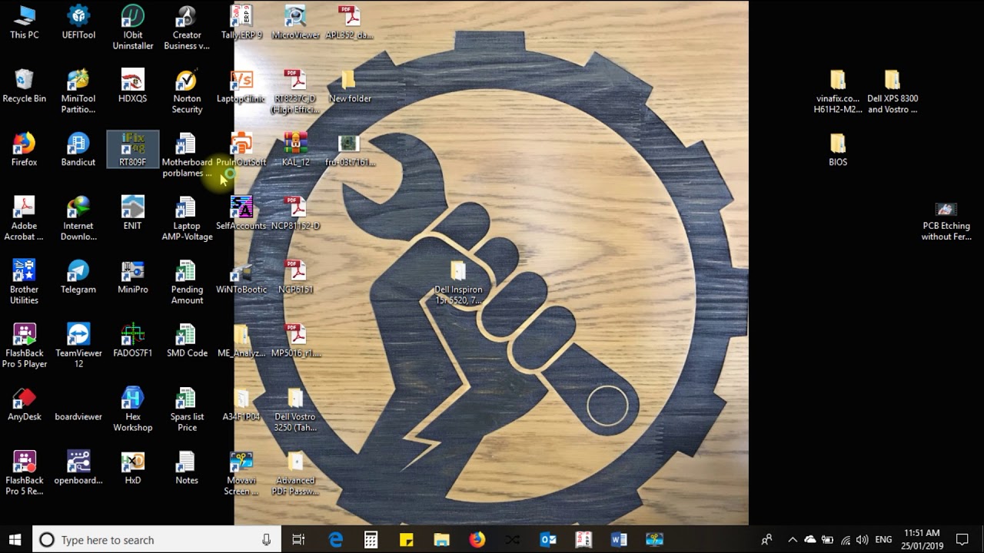Open Calculator from the taskbar
The height and width of the screenshot is (553, 984).
pos(371,539)
